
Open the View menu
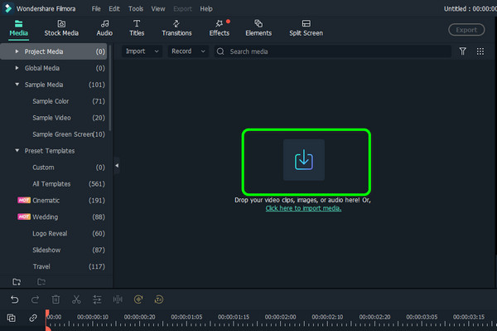(158, 9)
